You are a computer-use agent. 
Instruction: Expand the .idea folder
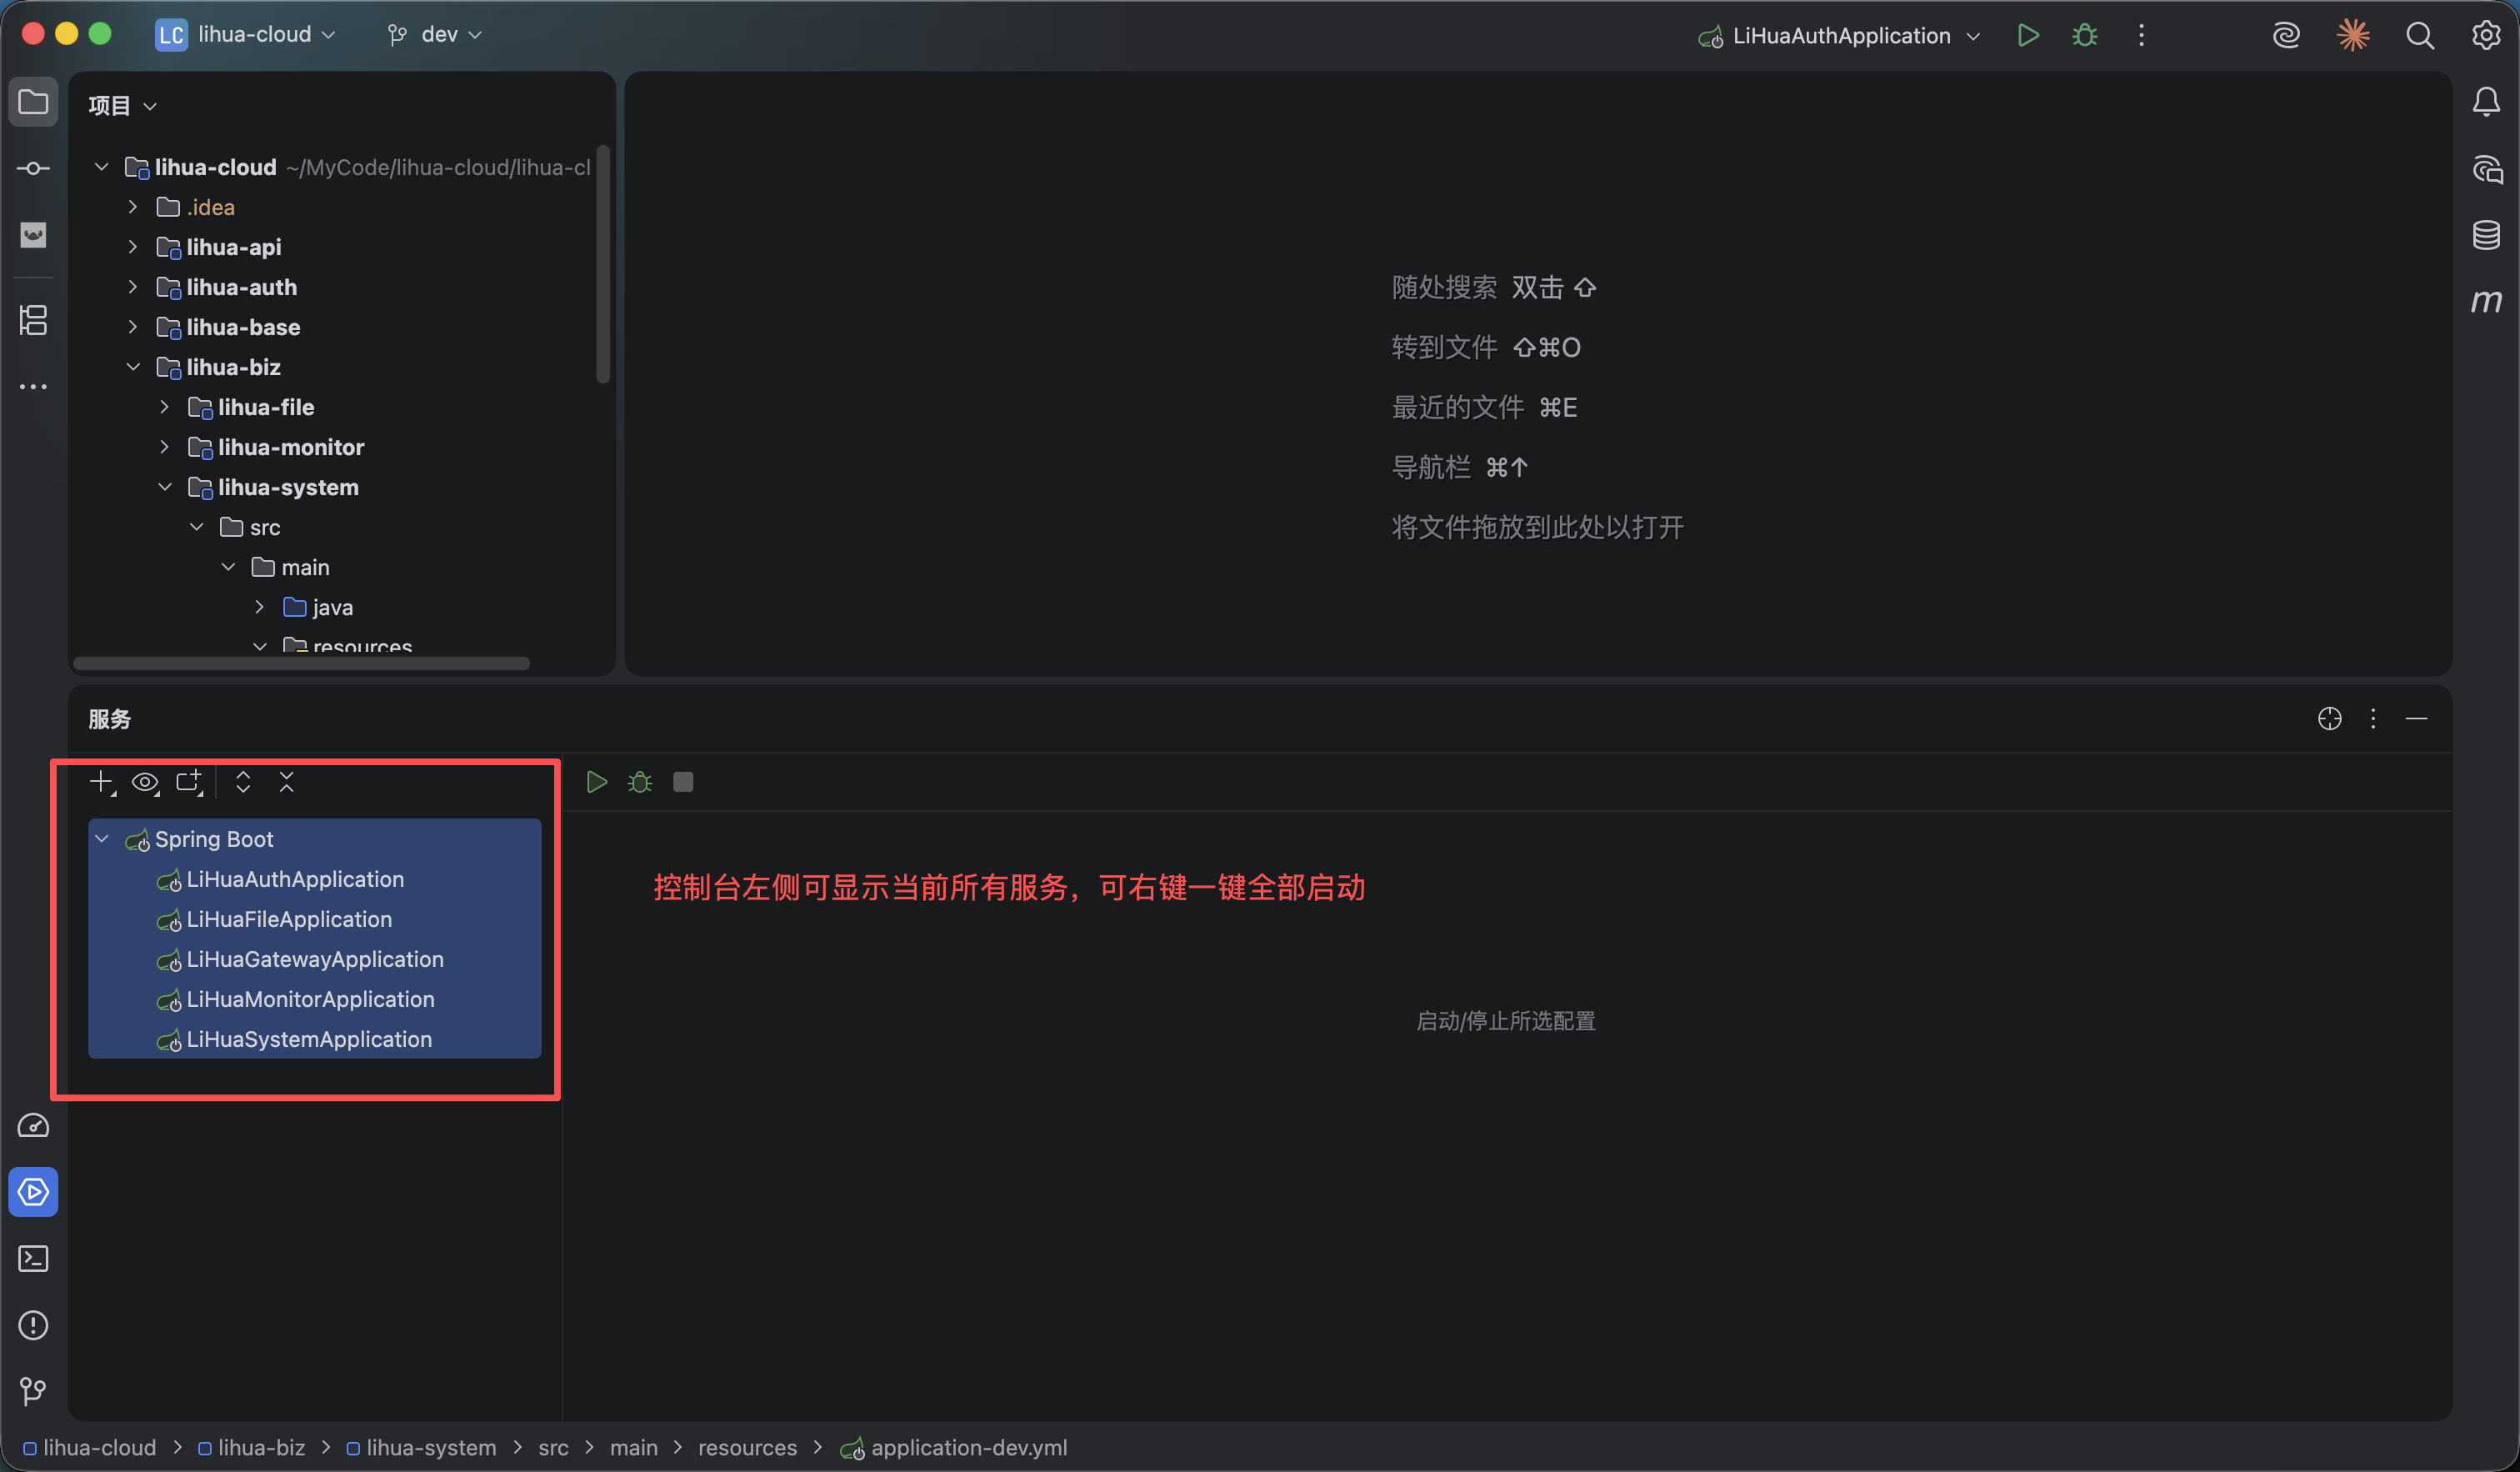(x=133, y=207)
